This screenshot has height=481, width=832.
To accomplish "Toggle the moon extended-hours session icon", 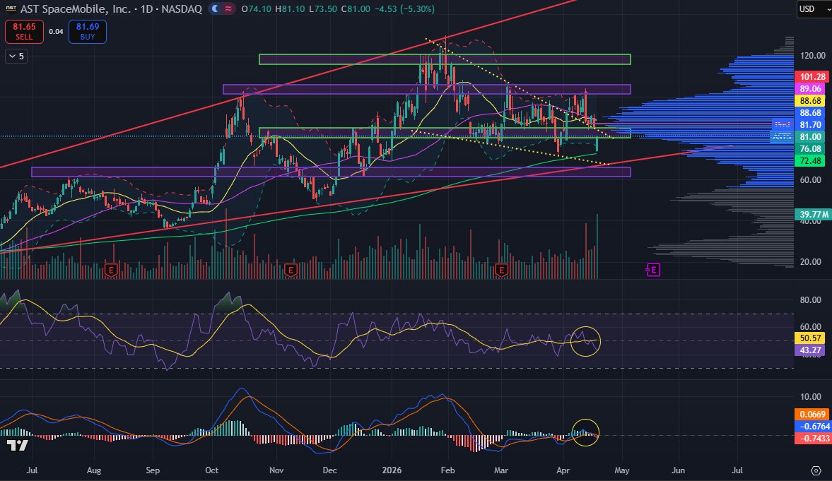I will [215, 9].
